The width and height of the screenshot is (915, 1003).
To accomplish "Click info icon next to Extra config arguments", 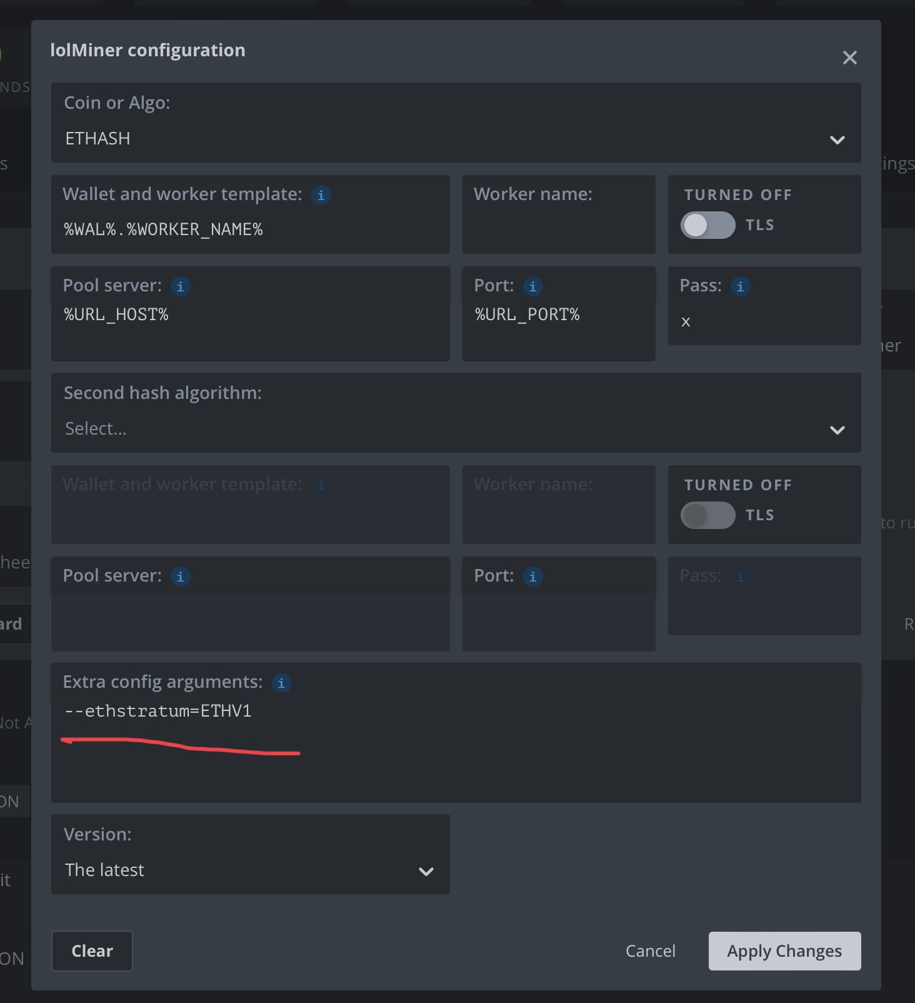I will (x=281, y=683).
